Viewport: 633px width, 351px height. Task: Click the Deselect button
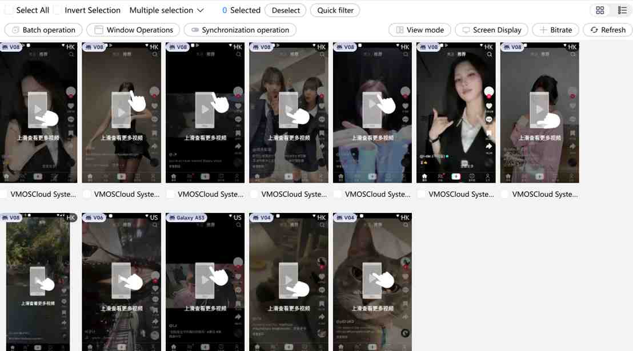(286, 10)
